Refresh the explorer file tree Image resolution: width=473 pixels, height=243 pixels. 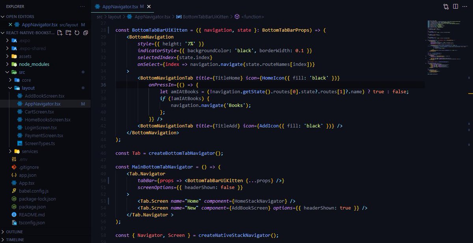tap(77, 33)
